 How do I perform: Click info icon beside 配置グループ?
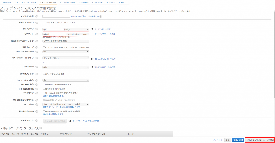click(x=37, y=47)
